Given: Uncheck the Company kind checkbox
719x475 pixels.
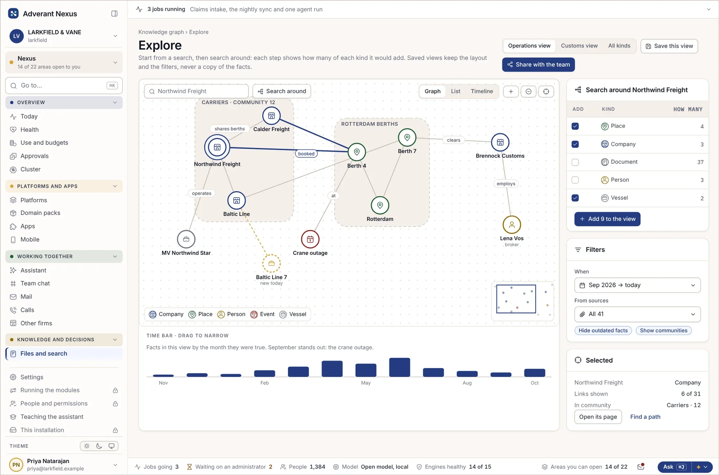Looking at the screenshot, I should tap(575, 144).
